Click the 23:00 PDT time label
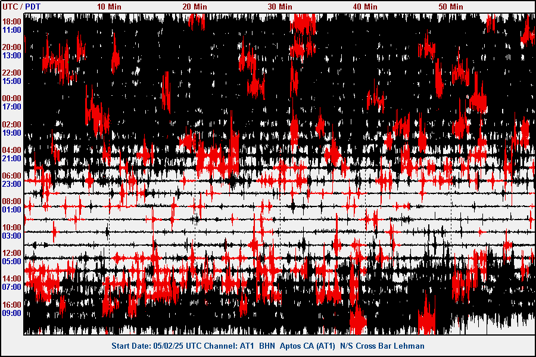Viewport: 536px width, 357px height. point(12,184)
